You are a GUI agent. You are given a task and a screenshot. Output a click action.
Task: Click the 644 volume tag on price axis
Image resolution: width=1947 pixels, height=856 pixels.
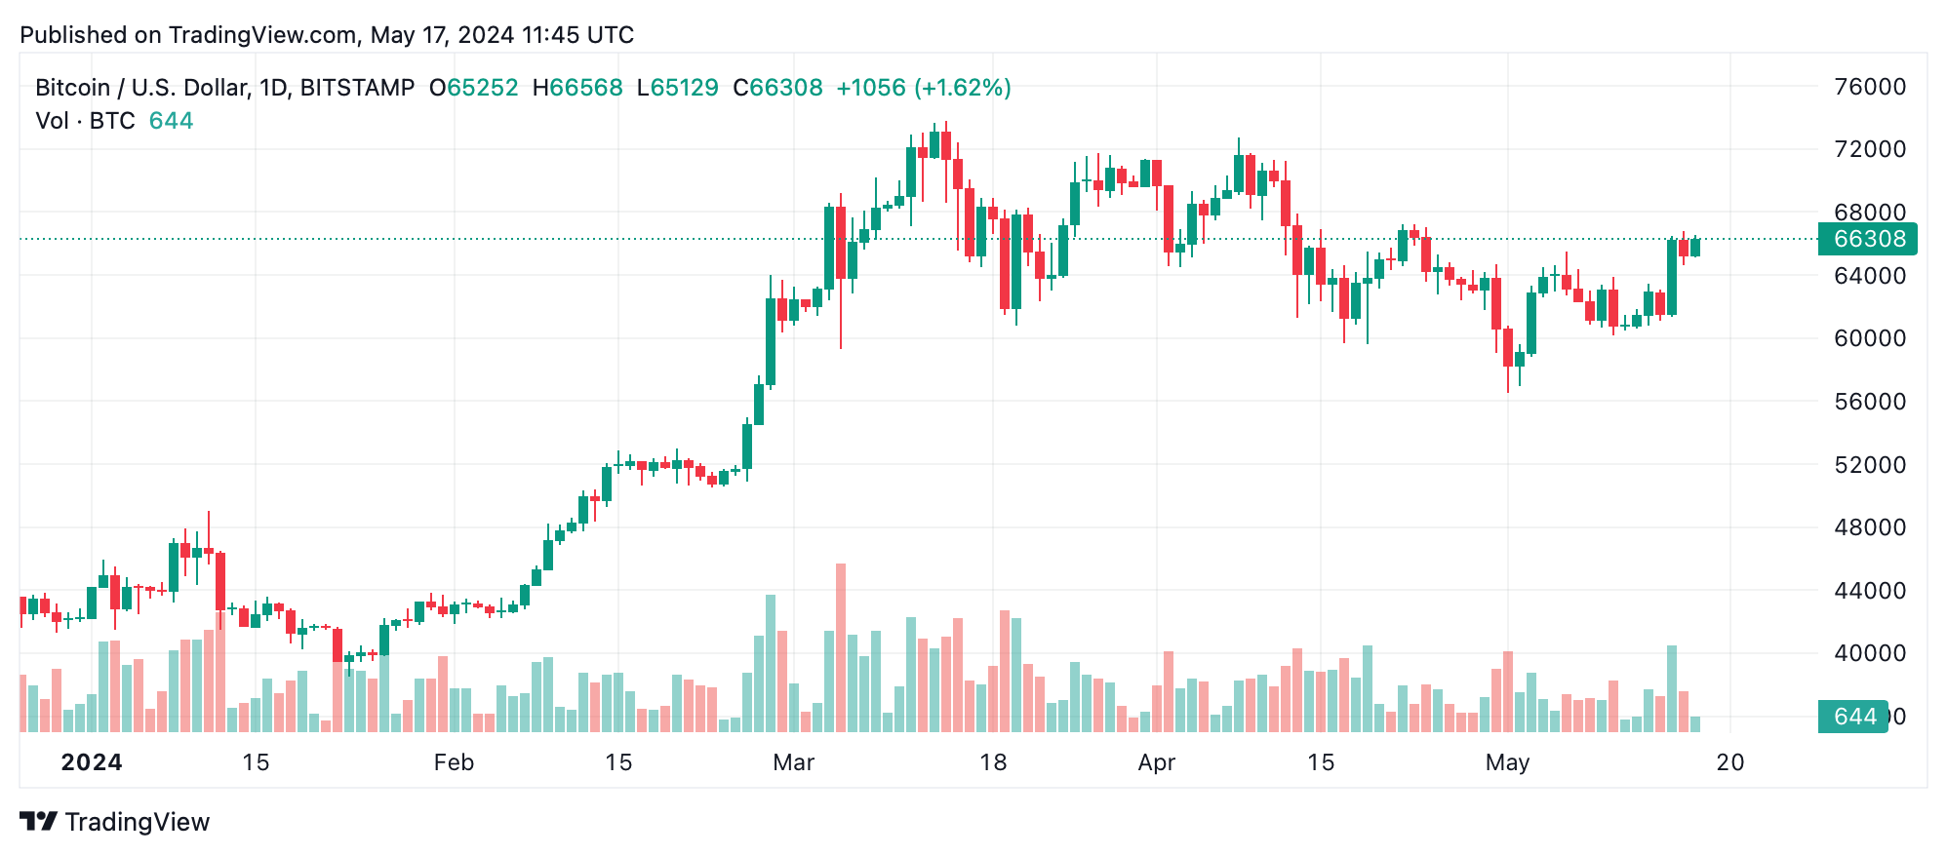[x=1852, y=717]
